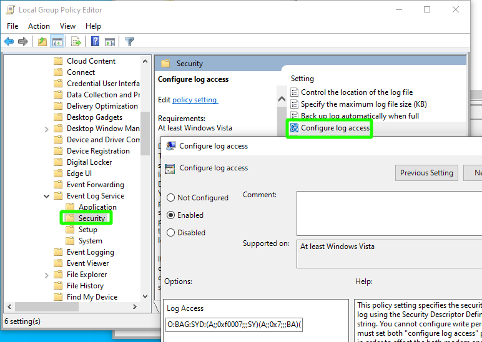This screenshot has height=342, width=482.
Task: Click the policy icon beside Configure log access in list
Action: click(295, 127)
